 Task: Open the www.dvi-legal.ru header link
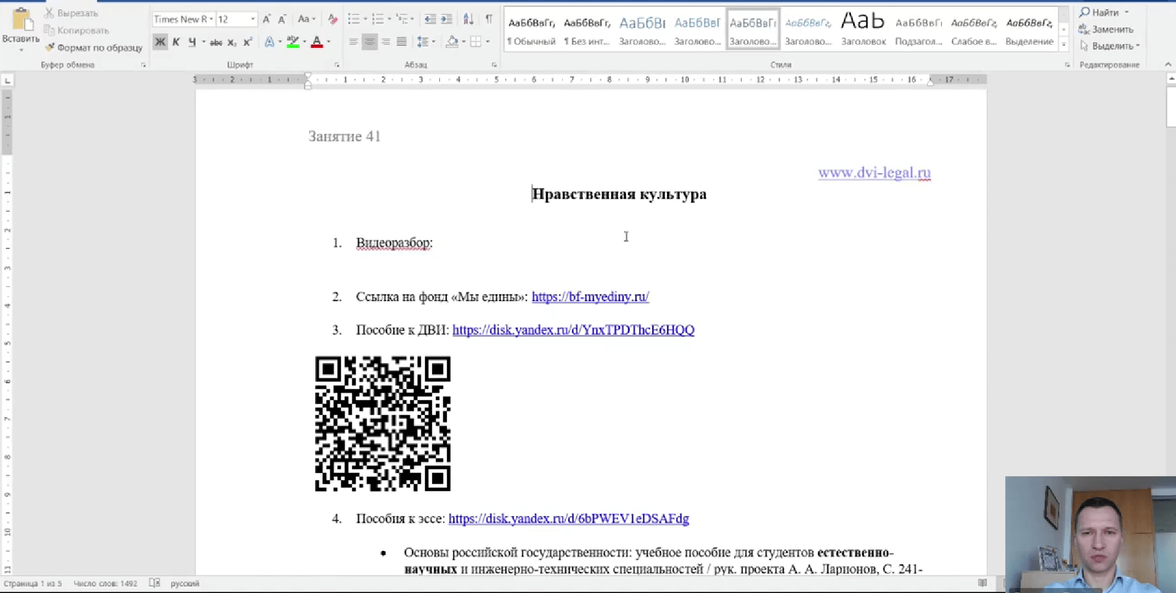874,173
